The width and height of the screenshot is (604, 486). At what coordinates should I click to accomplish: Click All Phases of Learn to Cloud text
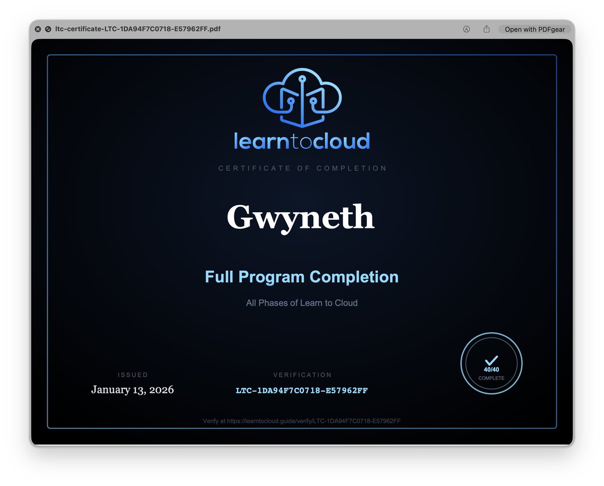[x=301, y=303]
